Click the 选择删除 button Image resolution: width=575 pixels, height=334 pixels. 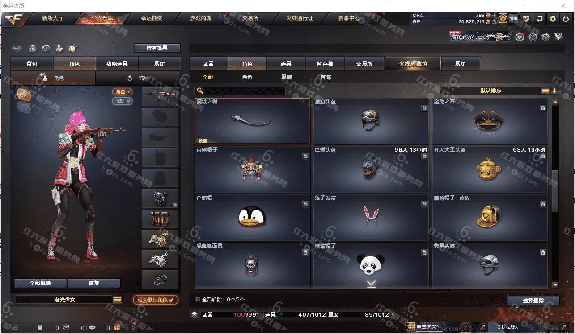(x=533, y=301)
